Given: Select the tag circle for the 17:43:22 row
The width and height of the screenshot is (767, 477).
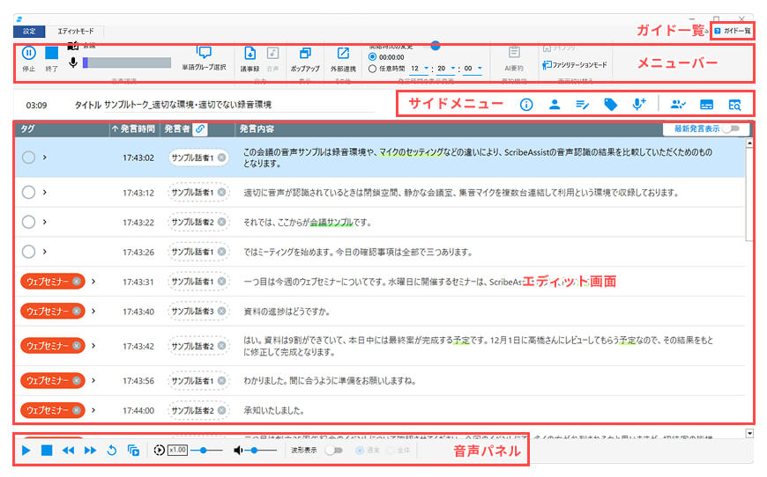Looking at the screenshot, I should click(29, 222).
